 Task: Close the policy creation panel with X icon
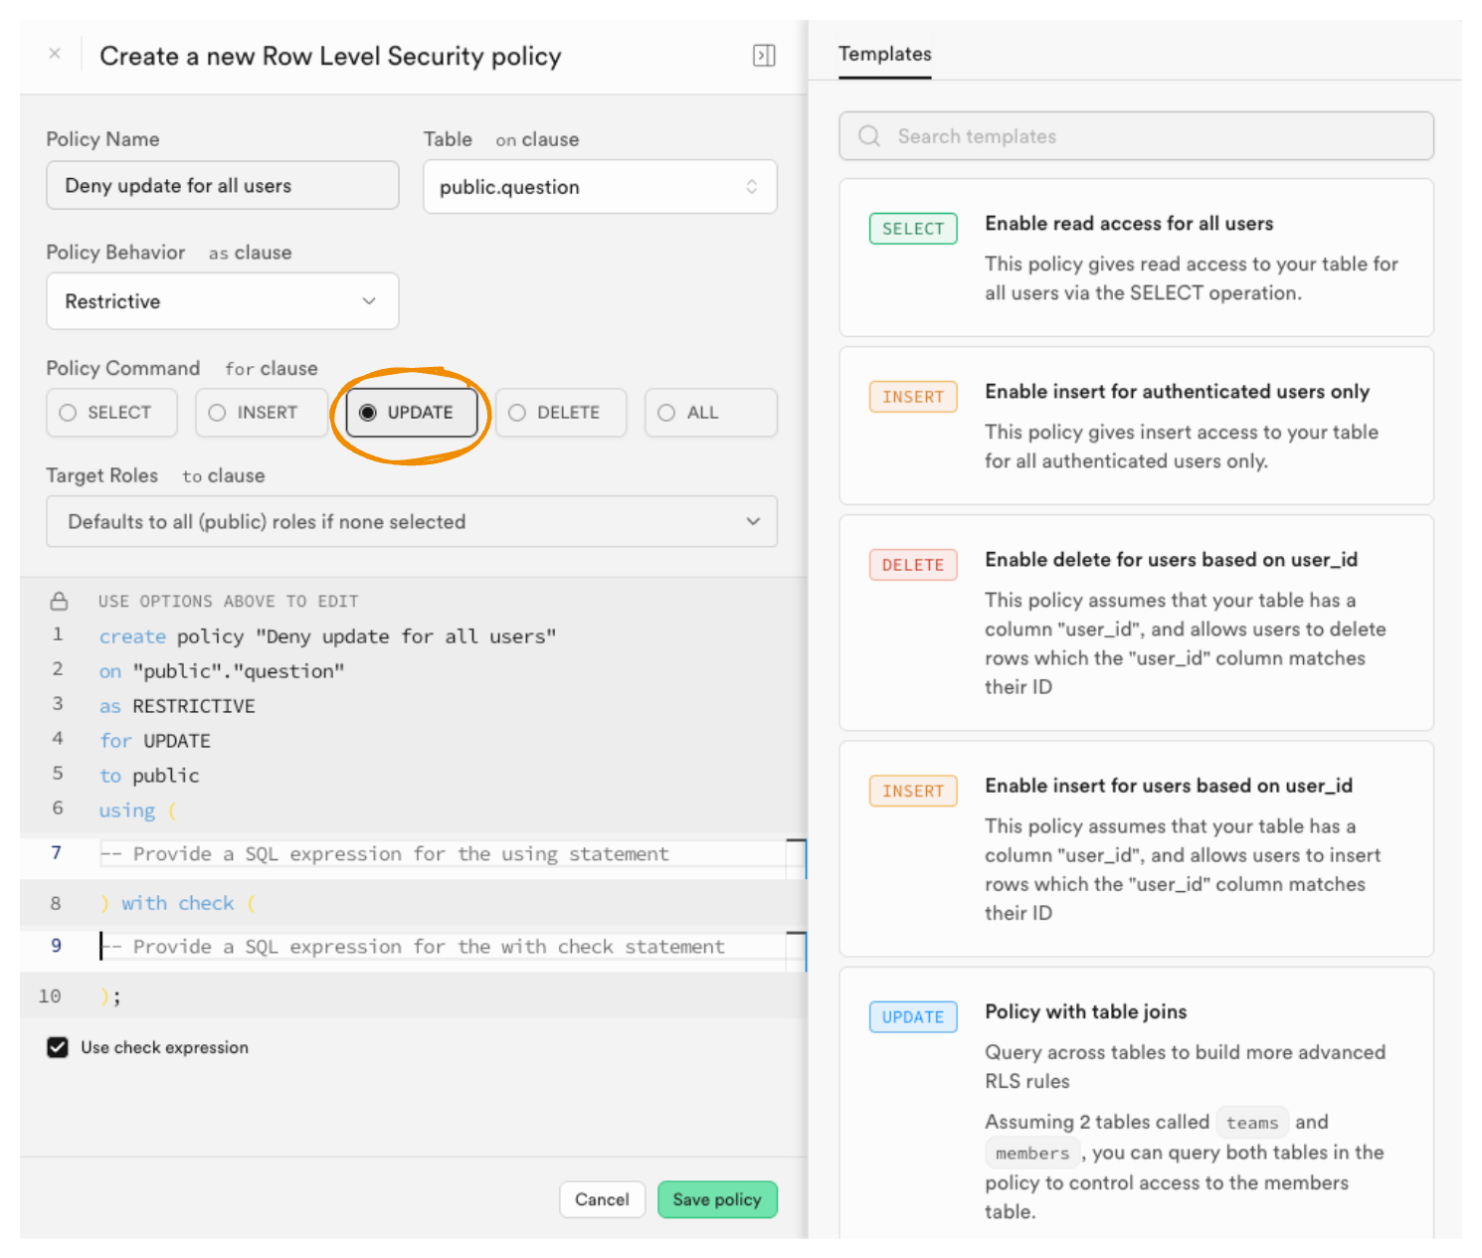pyautogui.click(x=55, y=54)
